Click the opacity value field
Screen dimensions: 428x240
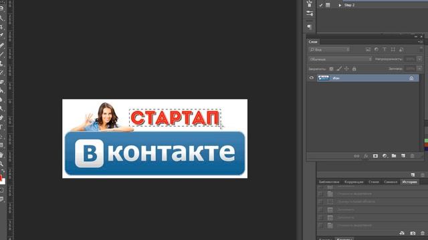pos(410,59)
